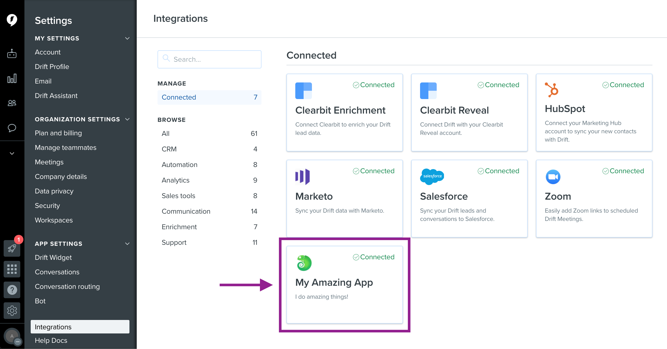Viewport: 667px width, 349px height.
Task: Click the help question mark icon
Action: point(12,290)
